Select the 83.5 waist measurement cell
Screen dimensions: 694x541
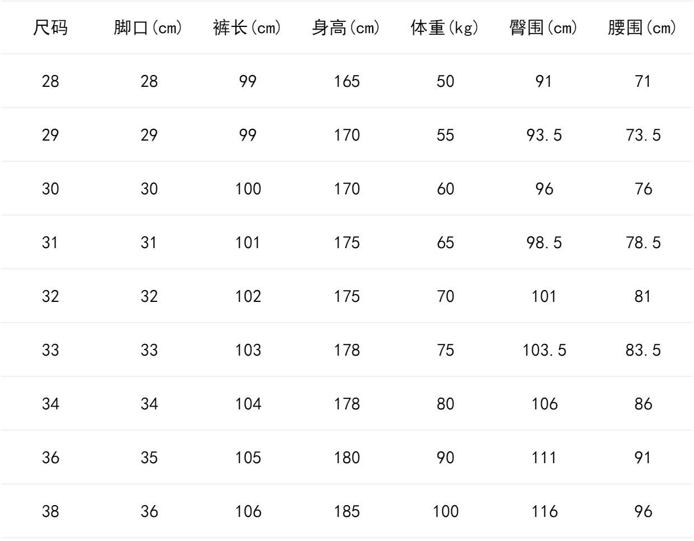(643, 351)
